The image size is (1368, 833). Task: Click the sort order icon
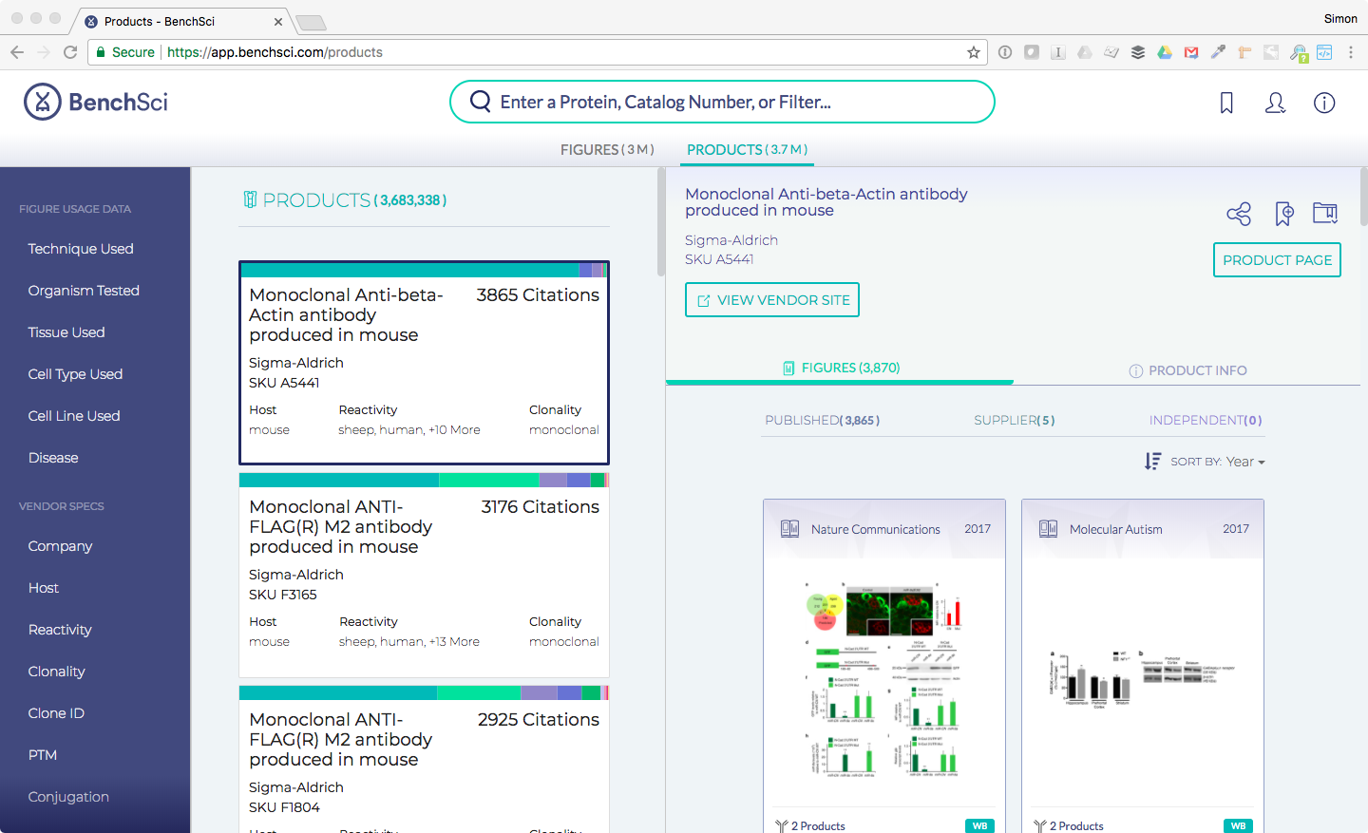pyautogui.click(x=1152, y=462)
